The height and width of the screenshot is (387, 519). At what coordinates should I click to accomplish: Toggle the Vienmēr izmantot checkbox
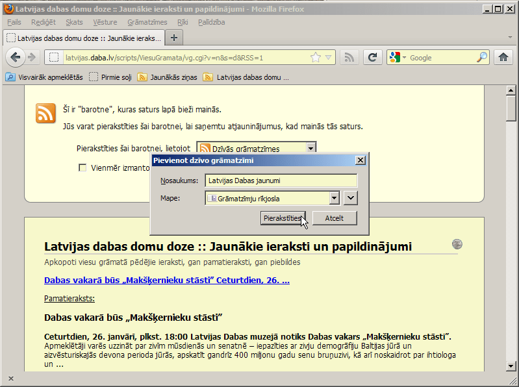tap(82, 168)
